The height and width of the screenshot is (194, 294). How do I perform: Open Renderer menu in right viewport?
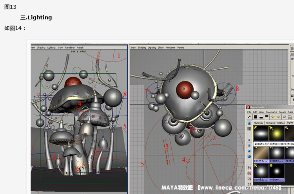click(171, 47)
